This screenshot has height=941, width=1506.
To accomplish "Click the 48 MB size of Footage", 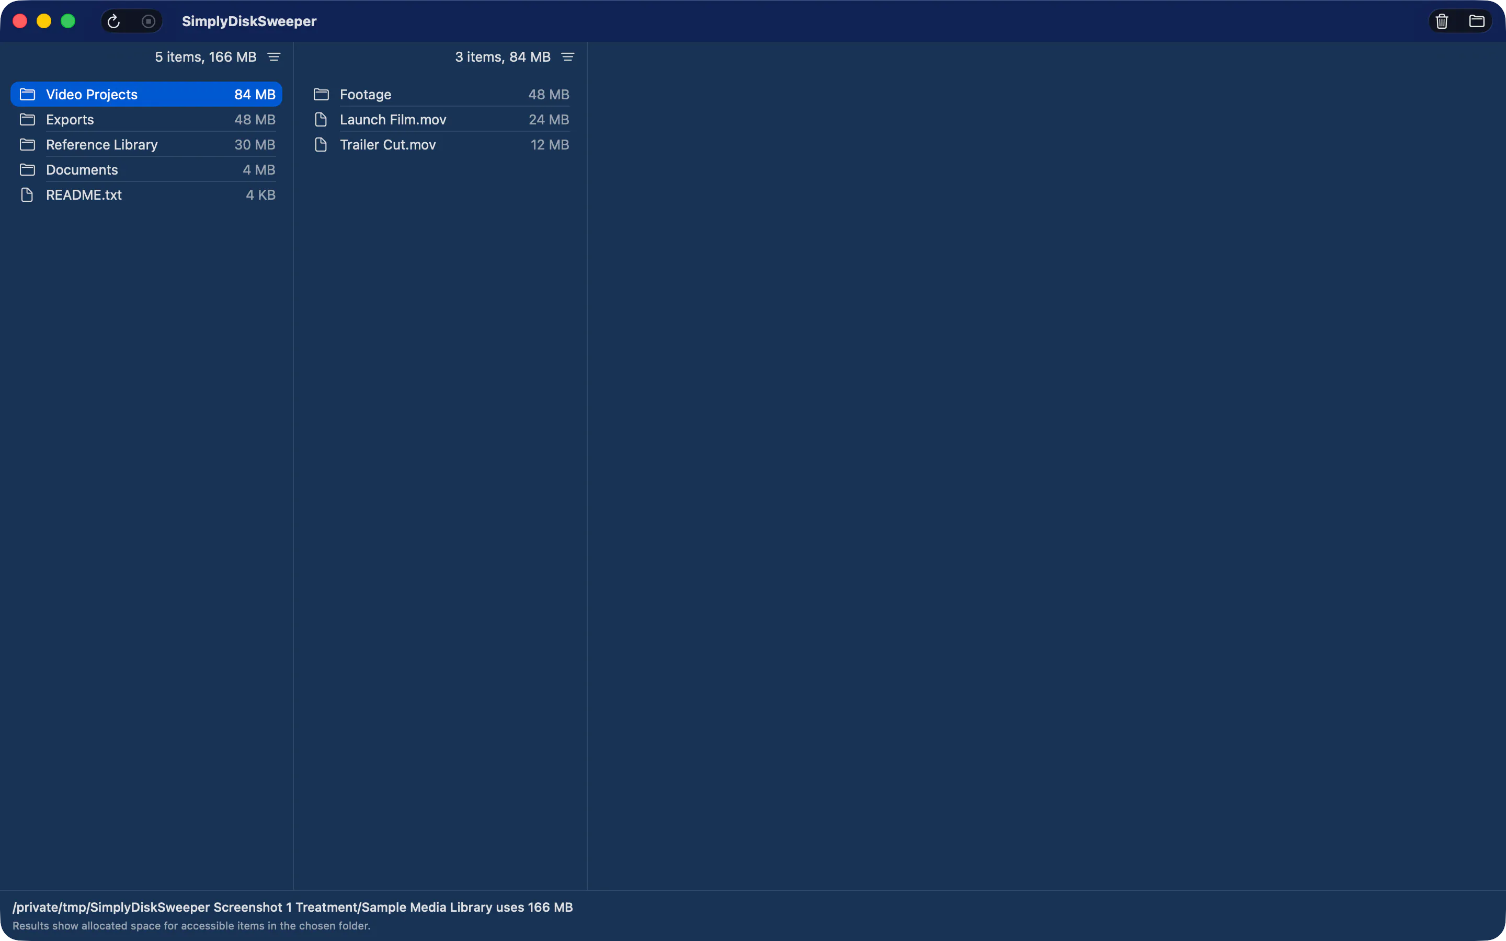I will [549, 94].
